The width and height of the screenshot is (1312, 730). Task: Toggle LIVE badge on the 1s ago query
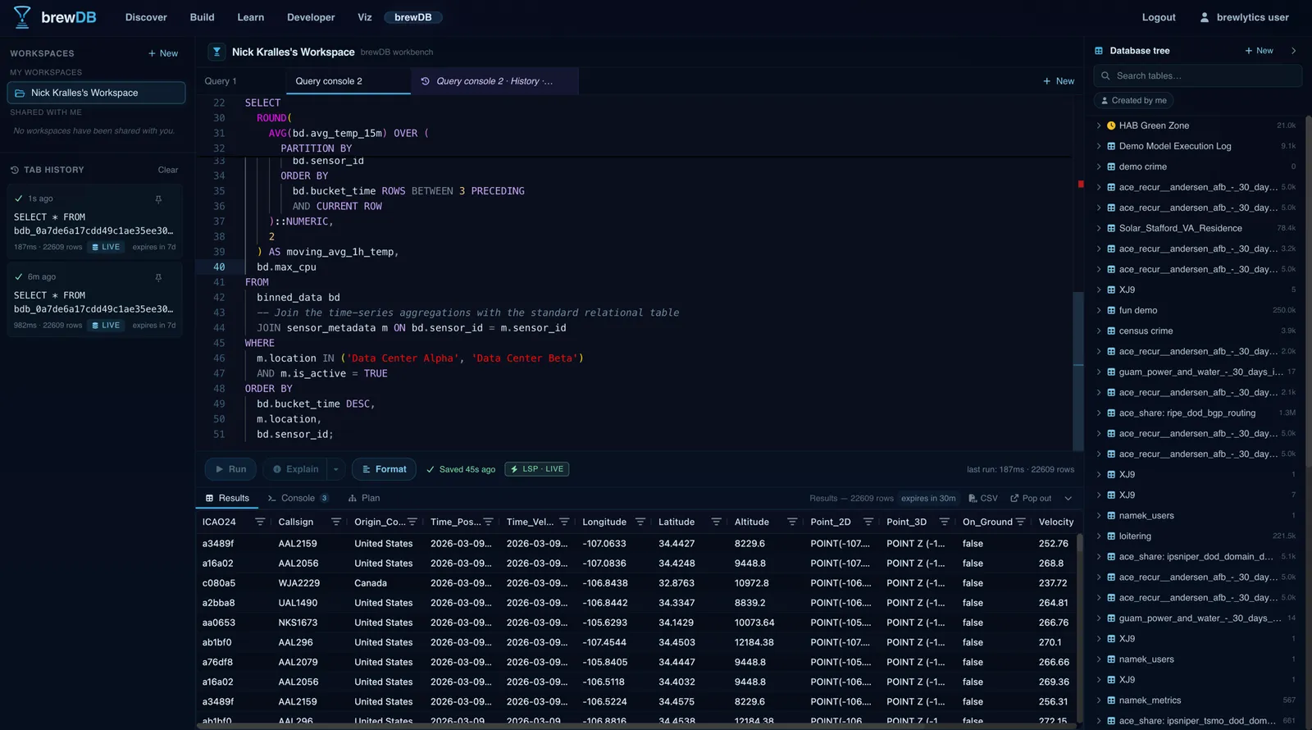click(x=106, y=247)
